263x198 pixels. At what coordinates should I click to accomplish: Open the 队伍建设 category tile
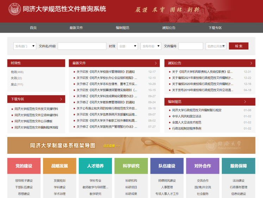(167, 166)
